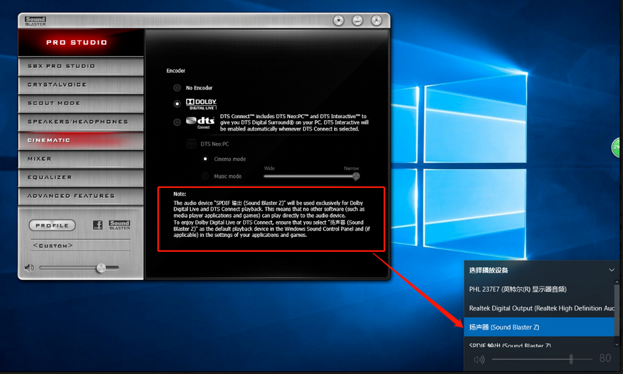
Task: Click the DTS Connect logo
Action: pos(200,122)
